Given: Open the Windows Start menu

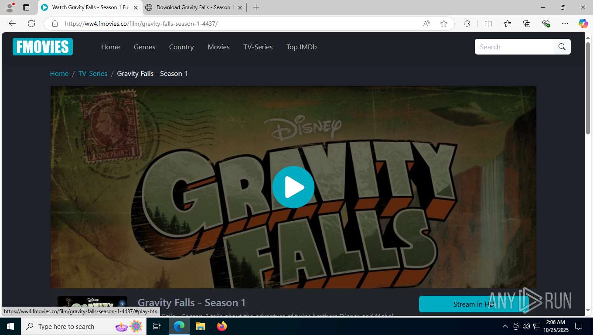Looking at the screenshot, I should coord(10,326).
